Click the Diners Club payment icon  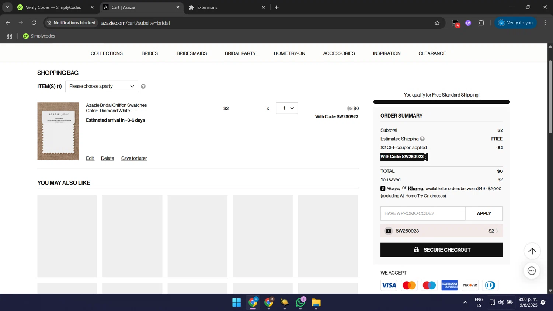[490, 285]
